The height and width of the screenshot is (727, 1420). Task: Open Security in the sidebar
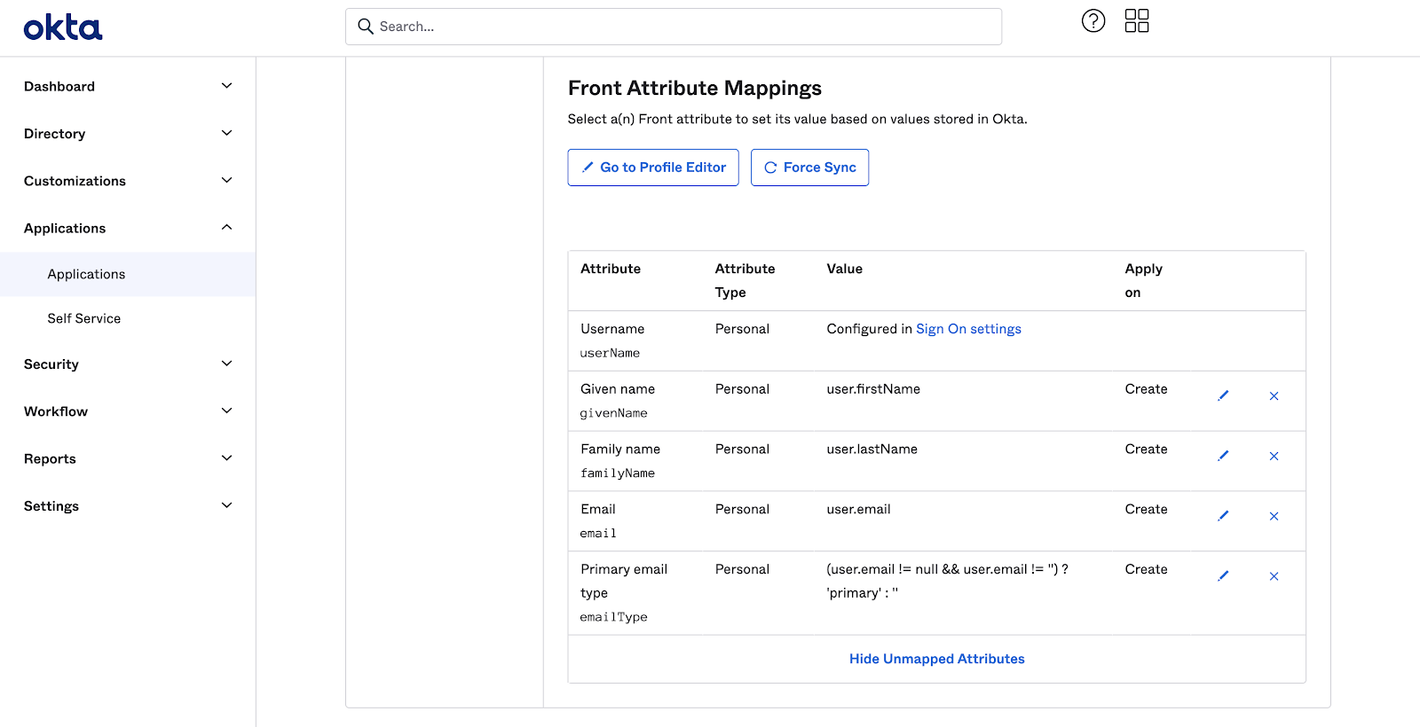click(51, 364)
